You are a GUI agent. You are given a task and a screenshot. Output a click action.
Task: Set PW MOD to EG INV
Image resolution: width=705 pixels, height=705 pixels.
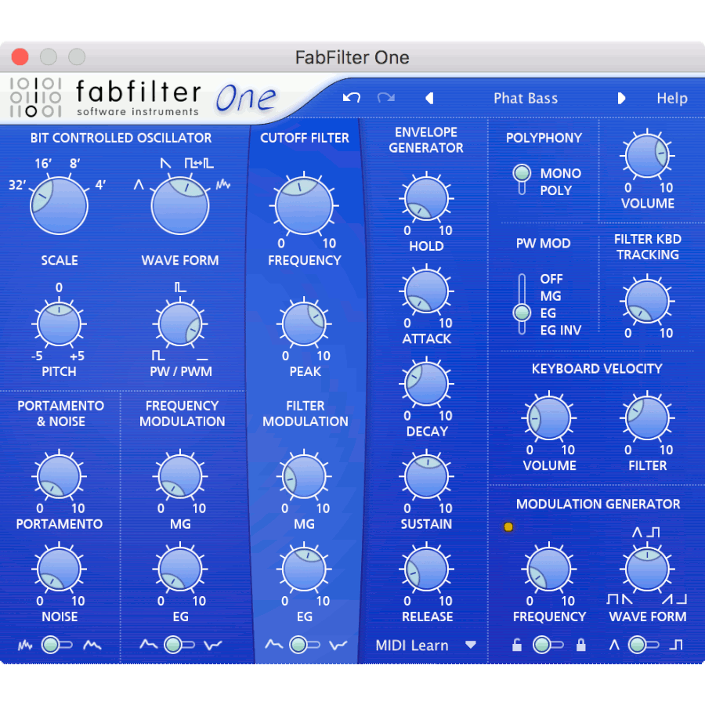click(x=561, y=331)
